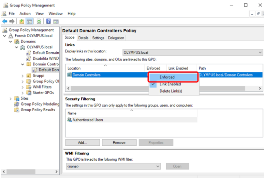Choose Enforced in the context menu
Viewport: 264px width, 178px height.
(x=167, y=77)
